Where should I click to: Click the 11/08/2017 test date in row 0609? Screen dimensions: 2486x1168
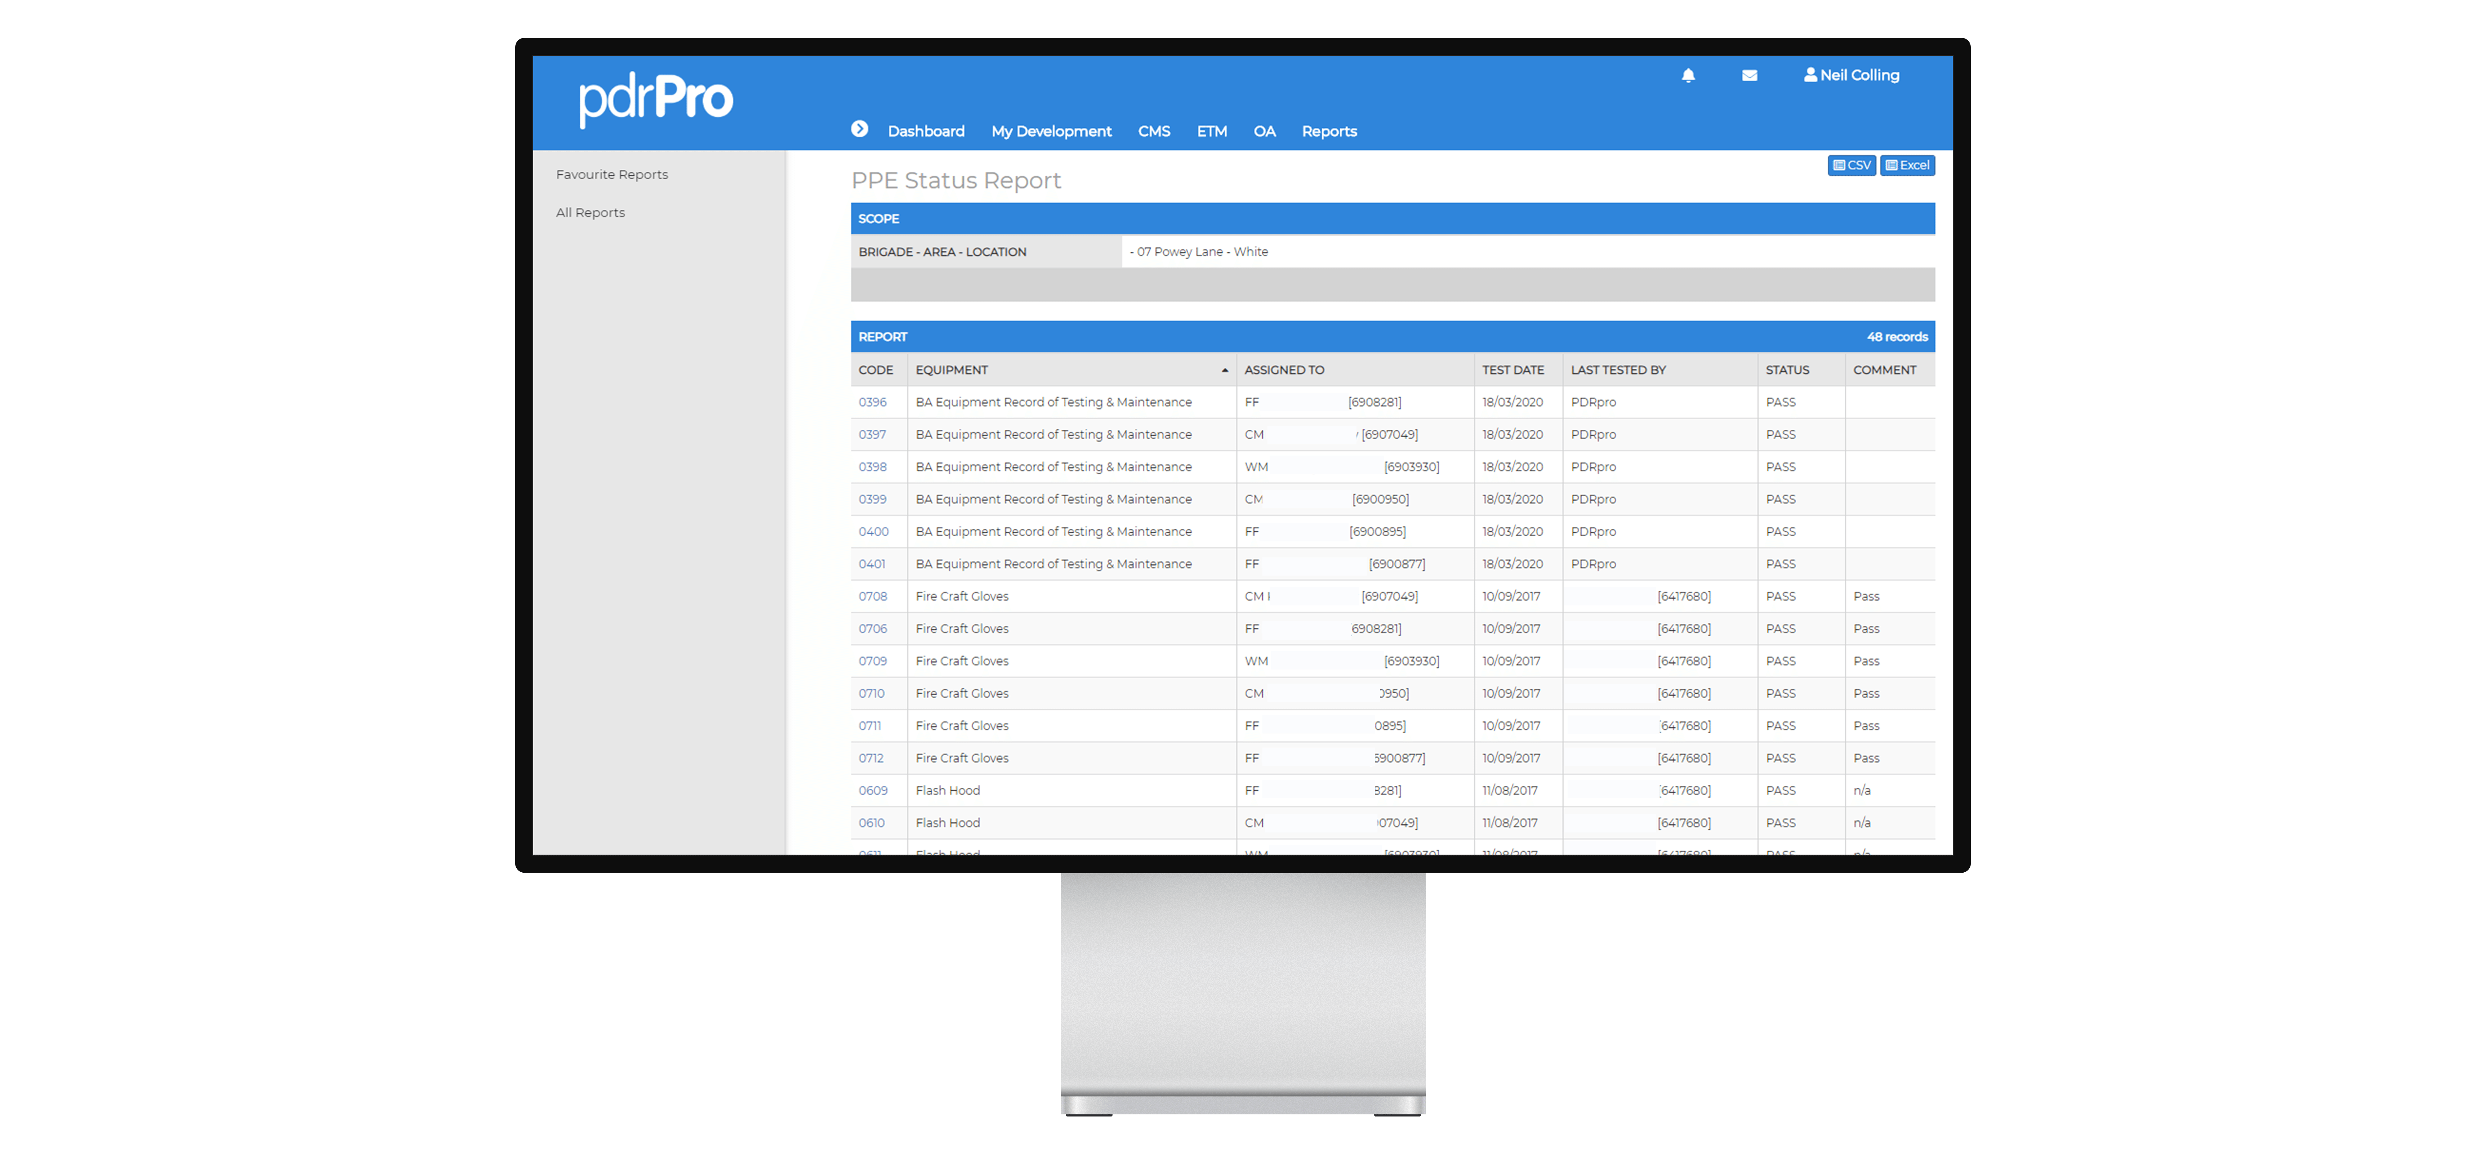1510,791
